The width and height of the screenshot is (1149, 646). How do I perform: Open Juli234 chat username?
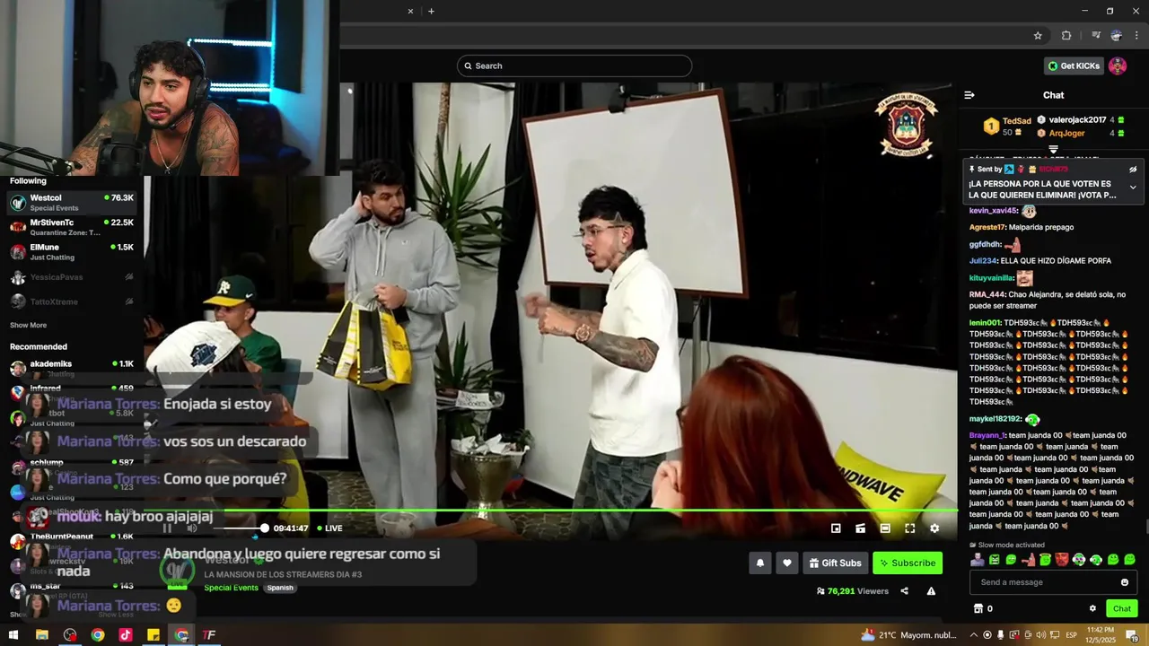tap(983, 261)
